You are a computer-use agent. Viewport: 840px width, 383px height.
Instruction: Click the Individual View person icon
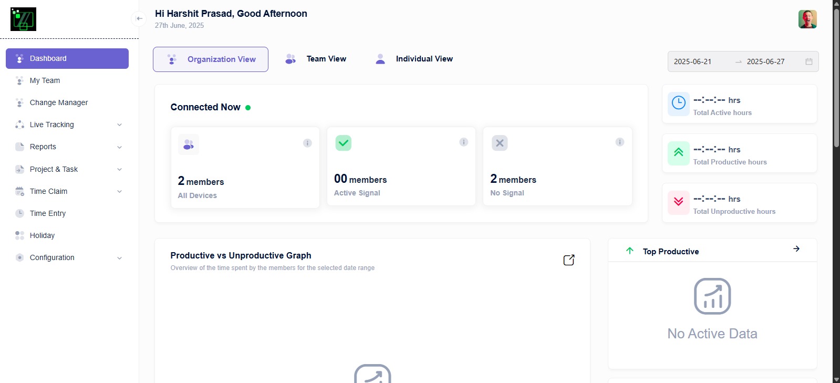point(380,59)
